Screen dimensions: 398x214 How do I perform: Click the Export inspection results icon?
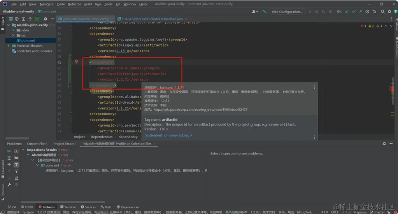point(16,178)
